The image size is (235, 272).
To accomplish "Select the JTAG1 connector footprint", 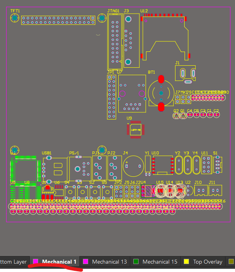I will (x=115, y=42).
